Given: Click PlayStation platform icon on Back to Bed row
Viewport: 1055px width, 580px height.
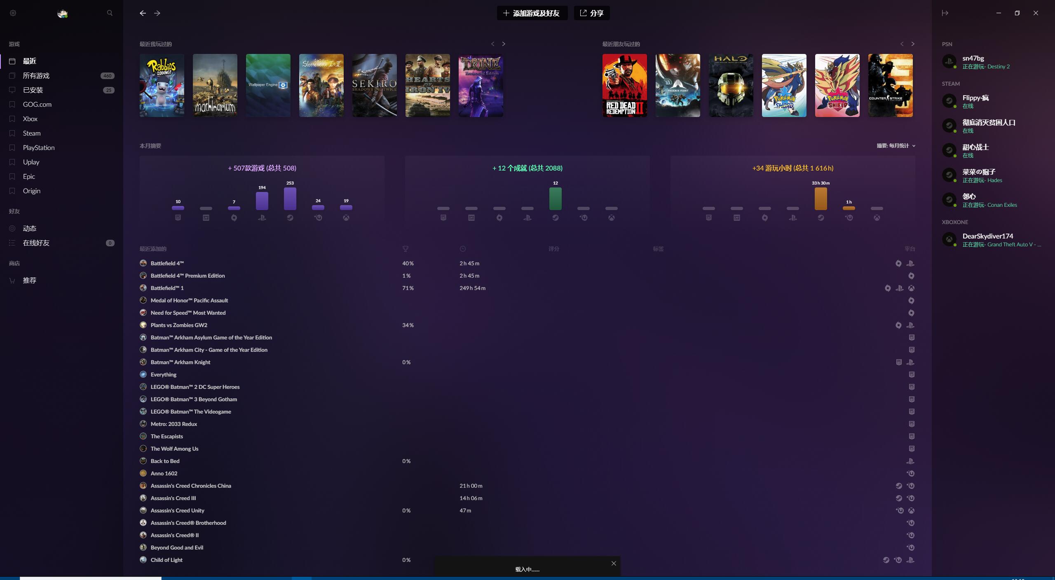Looking at the screenshot, I should tap(910, 461).
